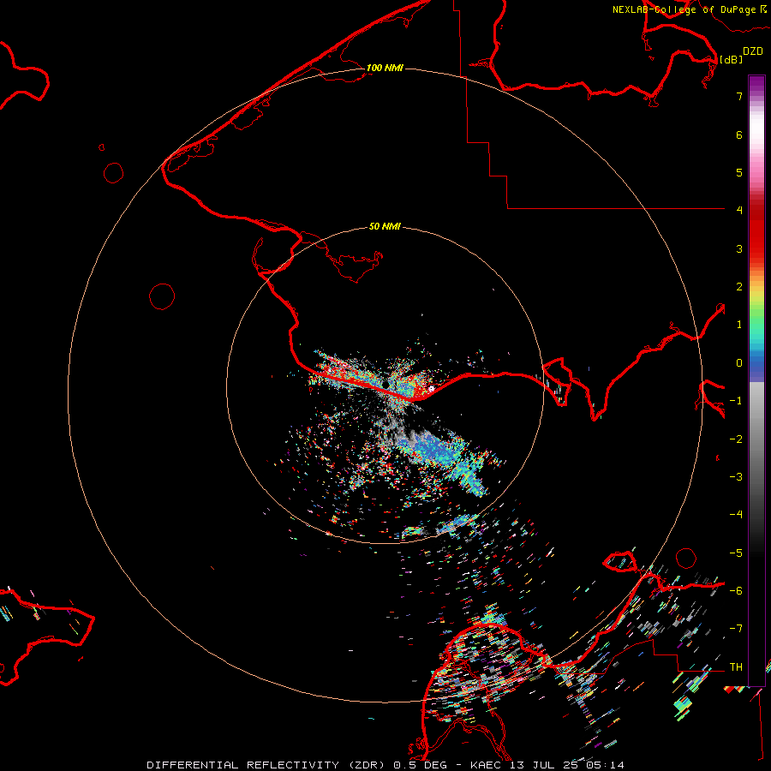
Task: Select the positive 5 label on the dB scale
Action: pyautogui.click(x=739, y=172)
